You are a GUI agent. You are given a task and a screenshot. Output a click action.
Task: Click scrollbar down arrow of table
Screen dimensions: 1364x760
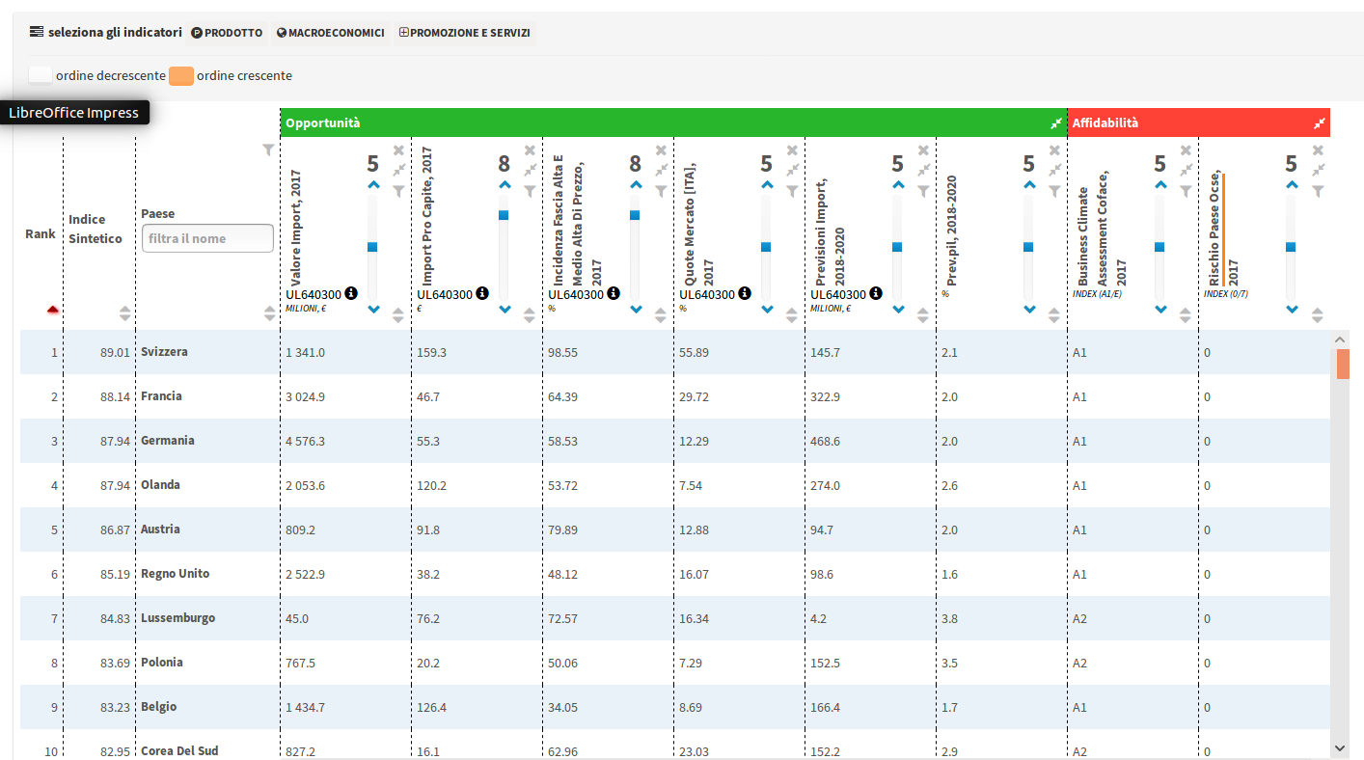click(1340, 746)
